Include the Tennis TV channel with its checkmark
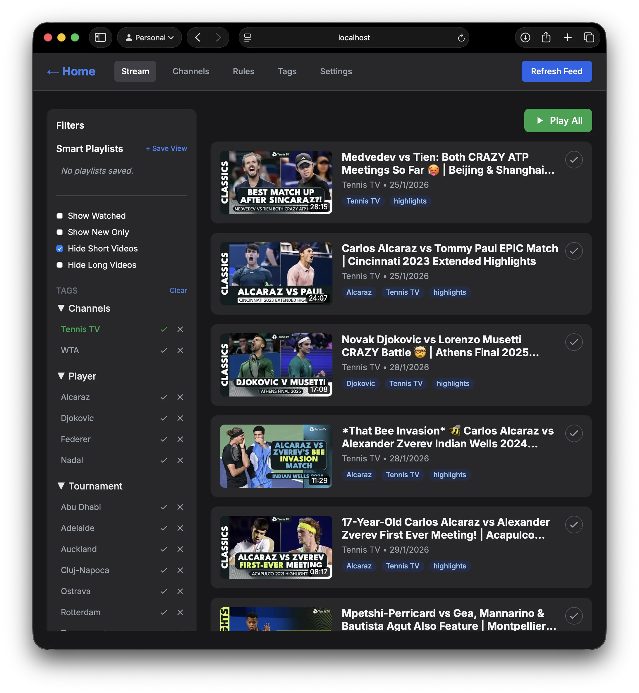 point(164,329)
